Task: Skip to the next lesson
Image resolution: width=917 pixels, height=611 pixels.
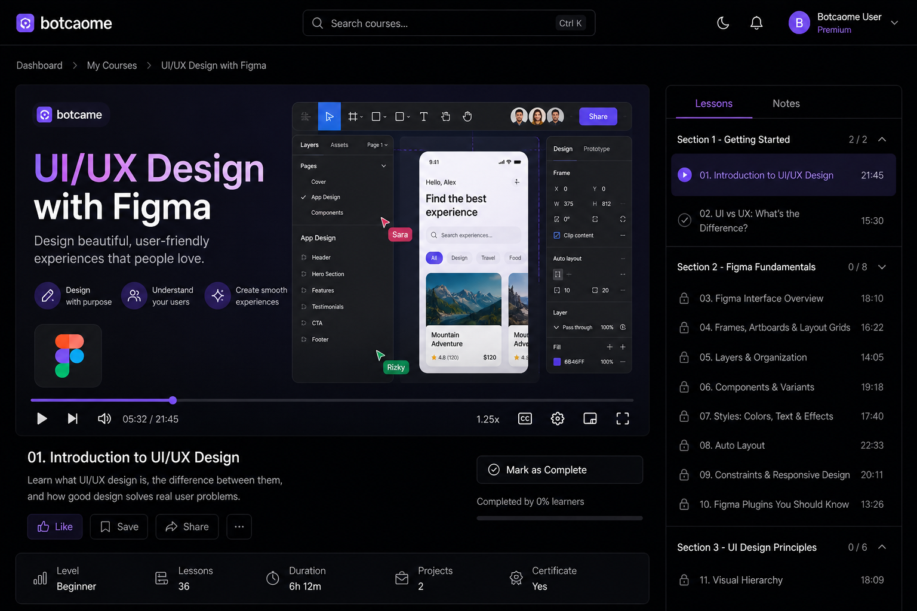Action: tap(73, 419)
